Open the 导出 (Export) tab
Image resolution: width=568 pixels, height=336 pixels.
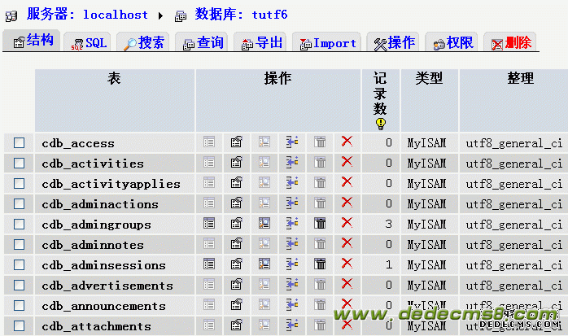pyautogui.click(x=260, y=43)
